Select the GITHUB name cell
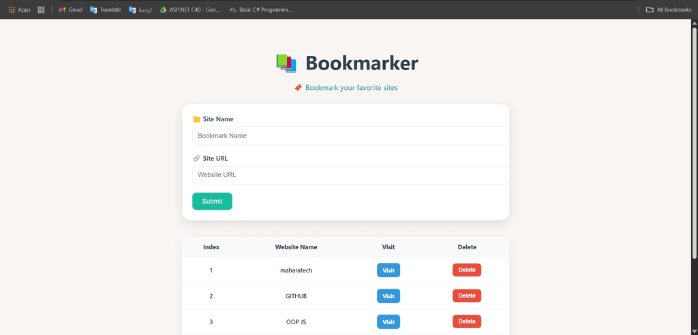Screen dimensions: 698x335 coord(296,296)
